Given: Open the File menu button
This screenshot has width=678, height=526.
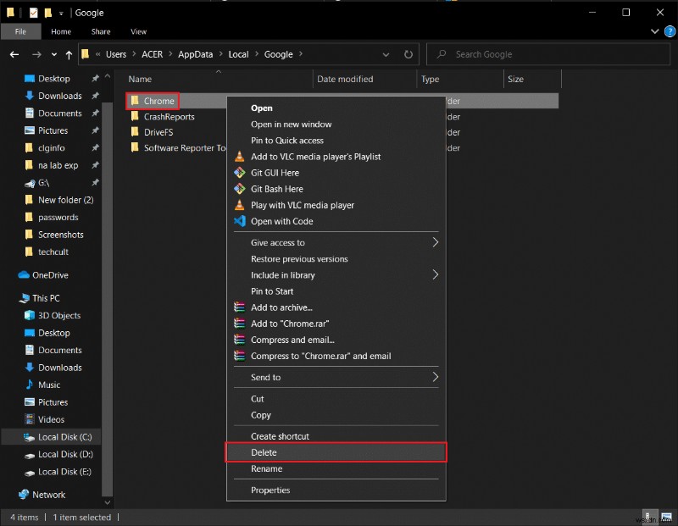Looking at the screenshot, I should click(19, 31).
